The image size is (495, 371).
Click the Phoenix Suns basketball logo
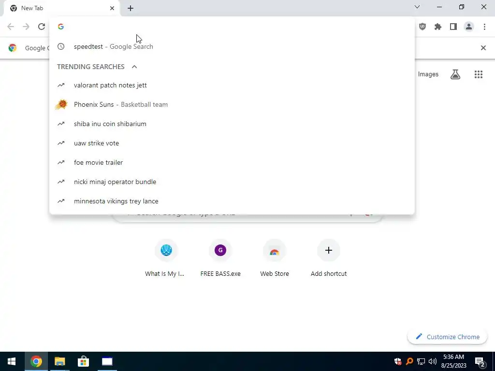(x=61, y=104)
